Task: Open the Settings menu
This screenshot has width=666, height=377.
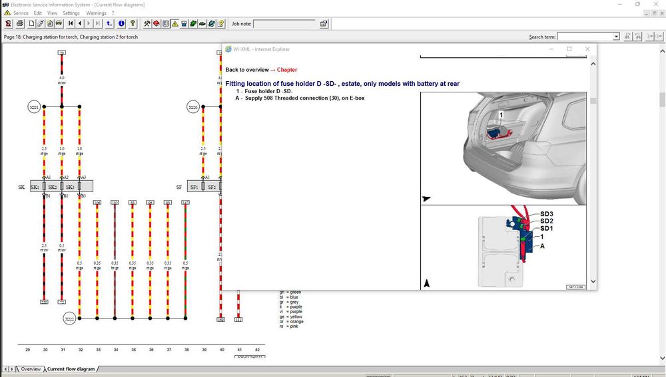Action: [x=71, y=13]
